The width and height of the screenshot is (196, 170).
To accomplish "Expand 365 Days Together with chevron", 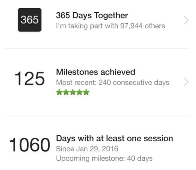I will (x=186, y=20).
